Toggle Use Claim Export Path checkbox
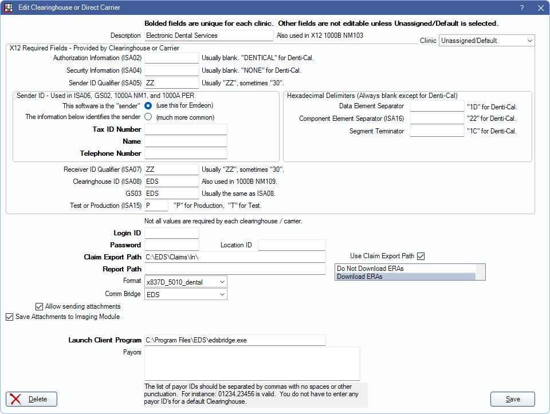This screenshot has height=414, width=550. click(421, 256)
